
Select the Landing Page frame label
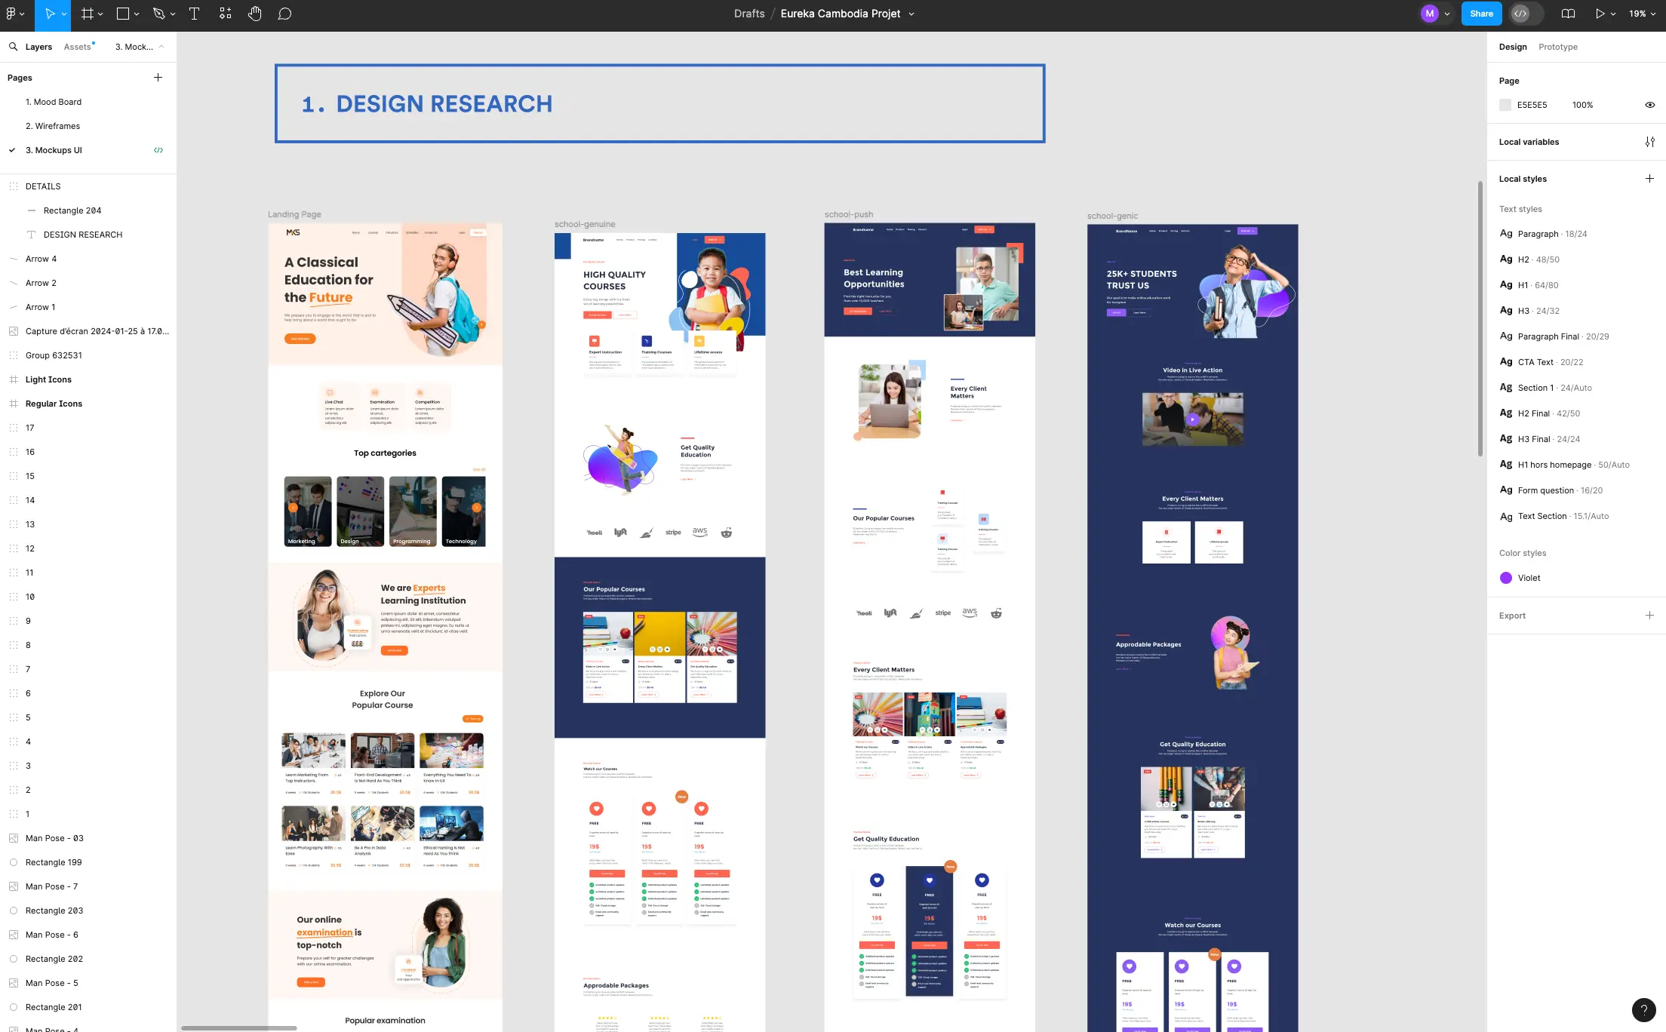[294, 214]
